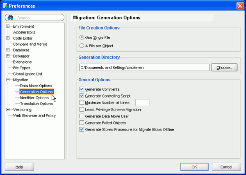Open Help for this dialog
The width and height of the screenshot is (246, 175).
click(x=19, y=167)
